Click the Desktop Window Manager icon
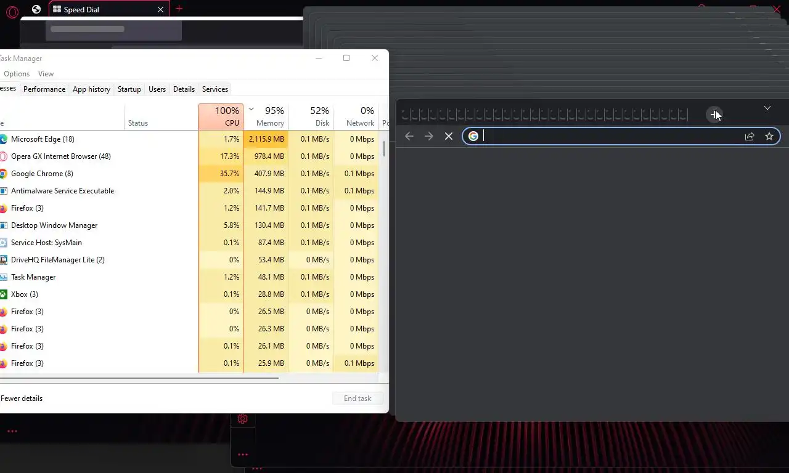The image size is (789, 473). [2, 225]
